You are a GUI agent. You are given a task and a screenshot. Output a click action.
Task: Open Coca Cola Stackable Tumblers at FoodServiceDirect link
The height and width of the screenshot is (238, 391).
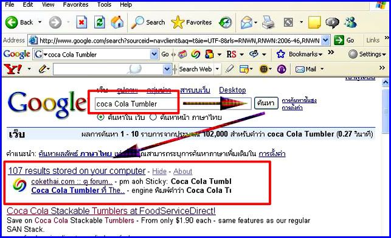coord(111,211)
